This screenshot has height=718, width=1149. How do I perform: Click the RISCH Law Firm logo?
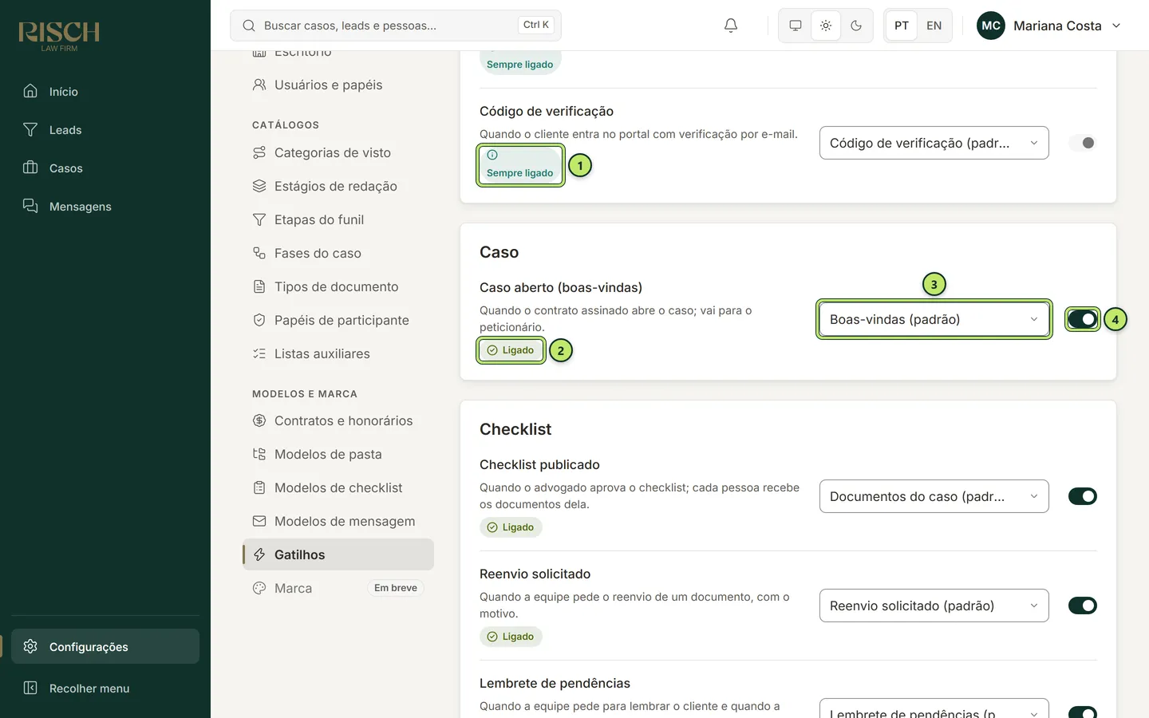pyautogui.click(x=59, y=36)
